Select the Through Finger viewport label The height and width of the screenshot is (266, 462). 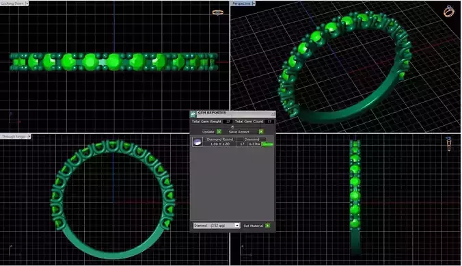pos(14,137)
